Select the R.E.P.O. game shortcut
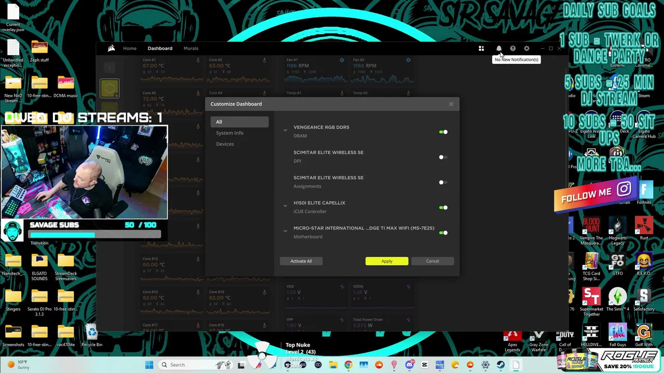 coord(644,265)
